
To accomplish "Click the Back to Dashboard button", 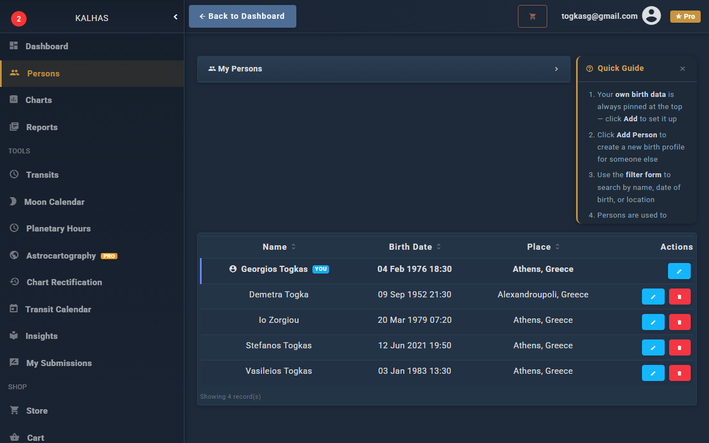I will 243,17.
